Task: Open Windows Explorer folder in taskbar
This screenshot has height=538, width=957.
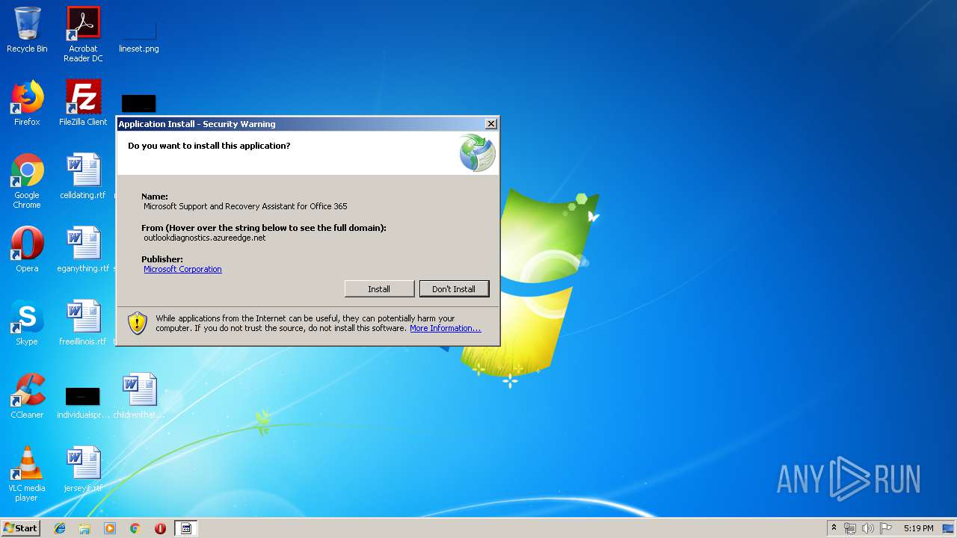Action: pyautogui.click(x=84, y=528)
